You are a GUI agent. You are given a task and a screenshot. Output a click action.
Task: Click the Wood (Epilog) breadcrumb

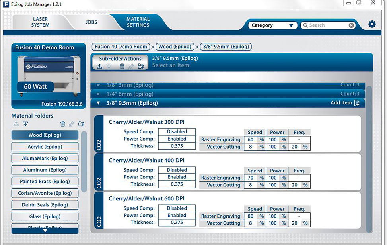point(175,47)
